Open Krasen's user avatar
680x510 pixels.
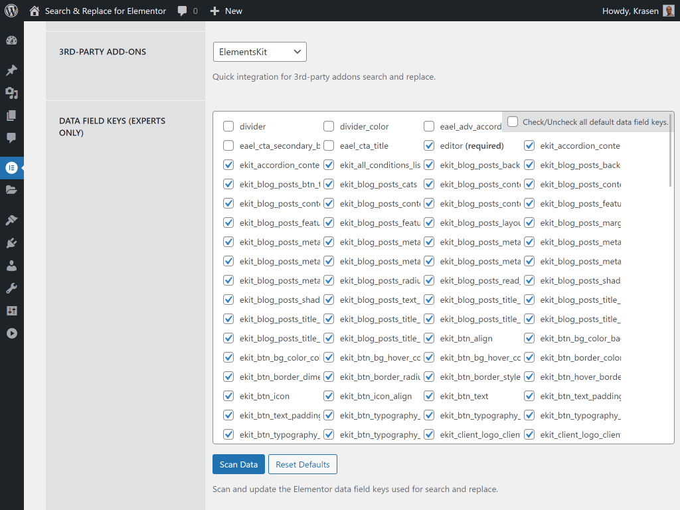[x=668, y=11]
